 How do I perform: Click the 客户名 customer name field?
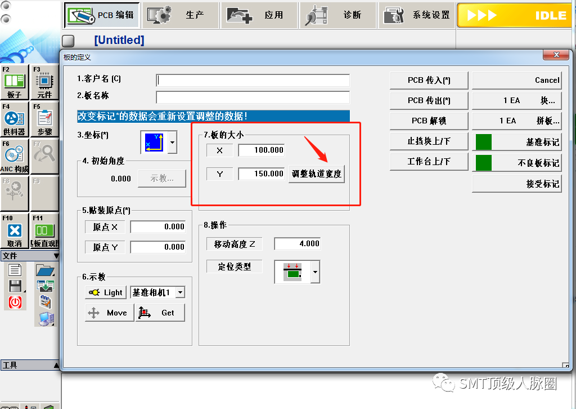pyautogui.click(x=253, y=80)
